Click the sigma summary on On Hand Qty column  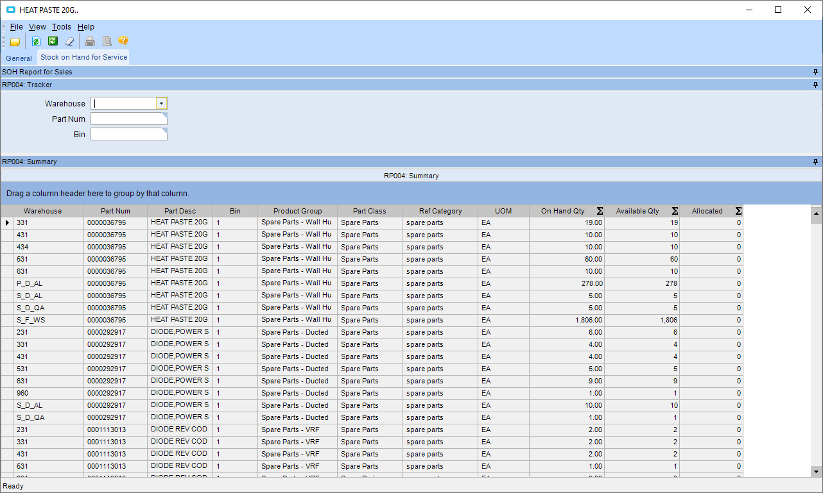pos(600,211)
